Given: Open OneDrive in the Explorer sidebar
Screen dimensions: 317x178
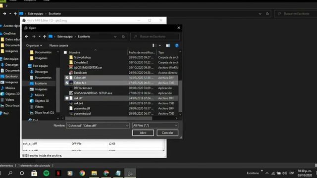Looking at the screenshot, I should click(x=9, y=34).
